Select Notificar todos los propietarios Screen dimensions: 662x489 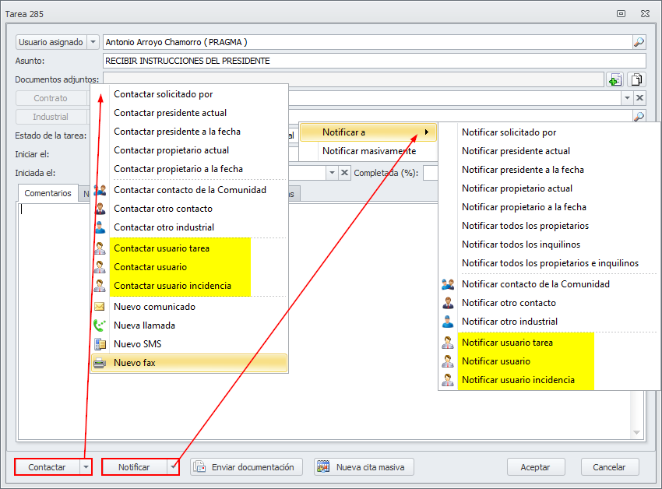click(x=549, y=226)
